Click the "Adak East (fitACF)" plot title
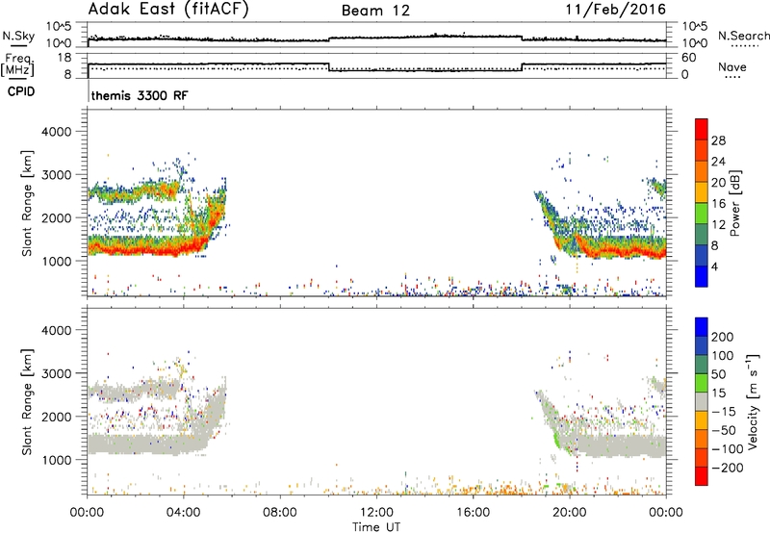The height and width of the screenshot is (533, 770). 168,10
